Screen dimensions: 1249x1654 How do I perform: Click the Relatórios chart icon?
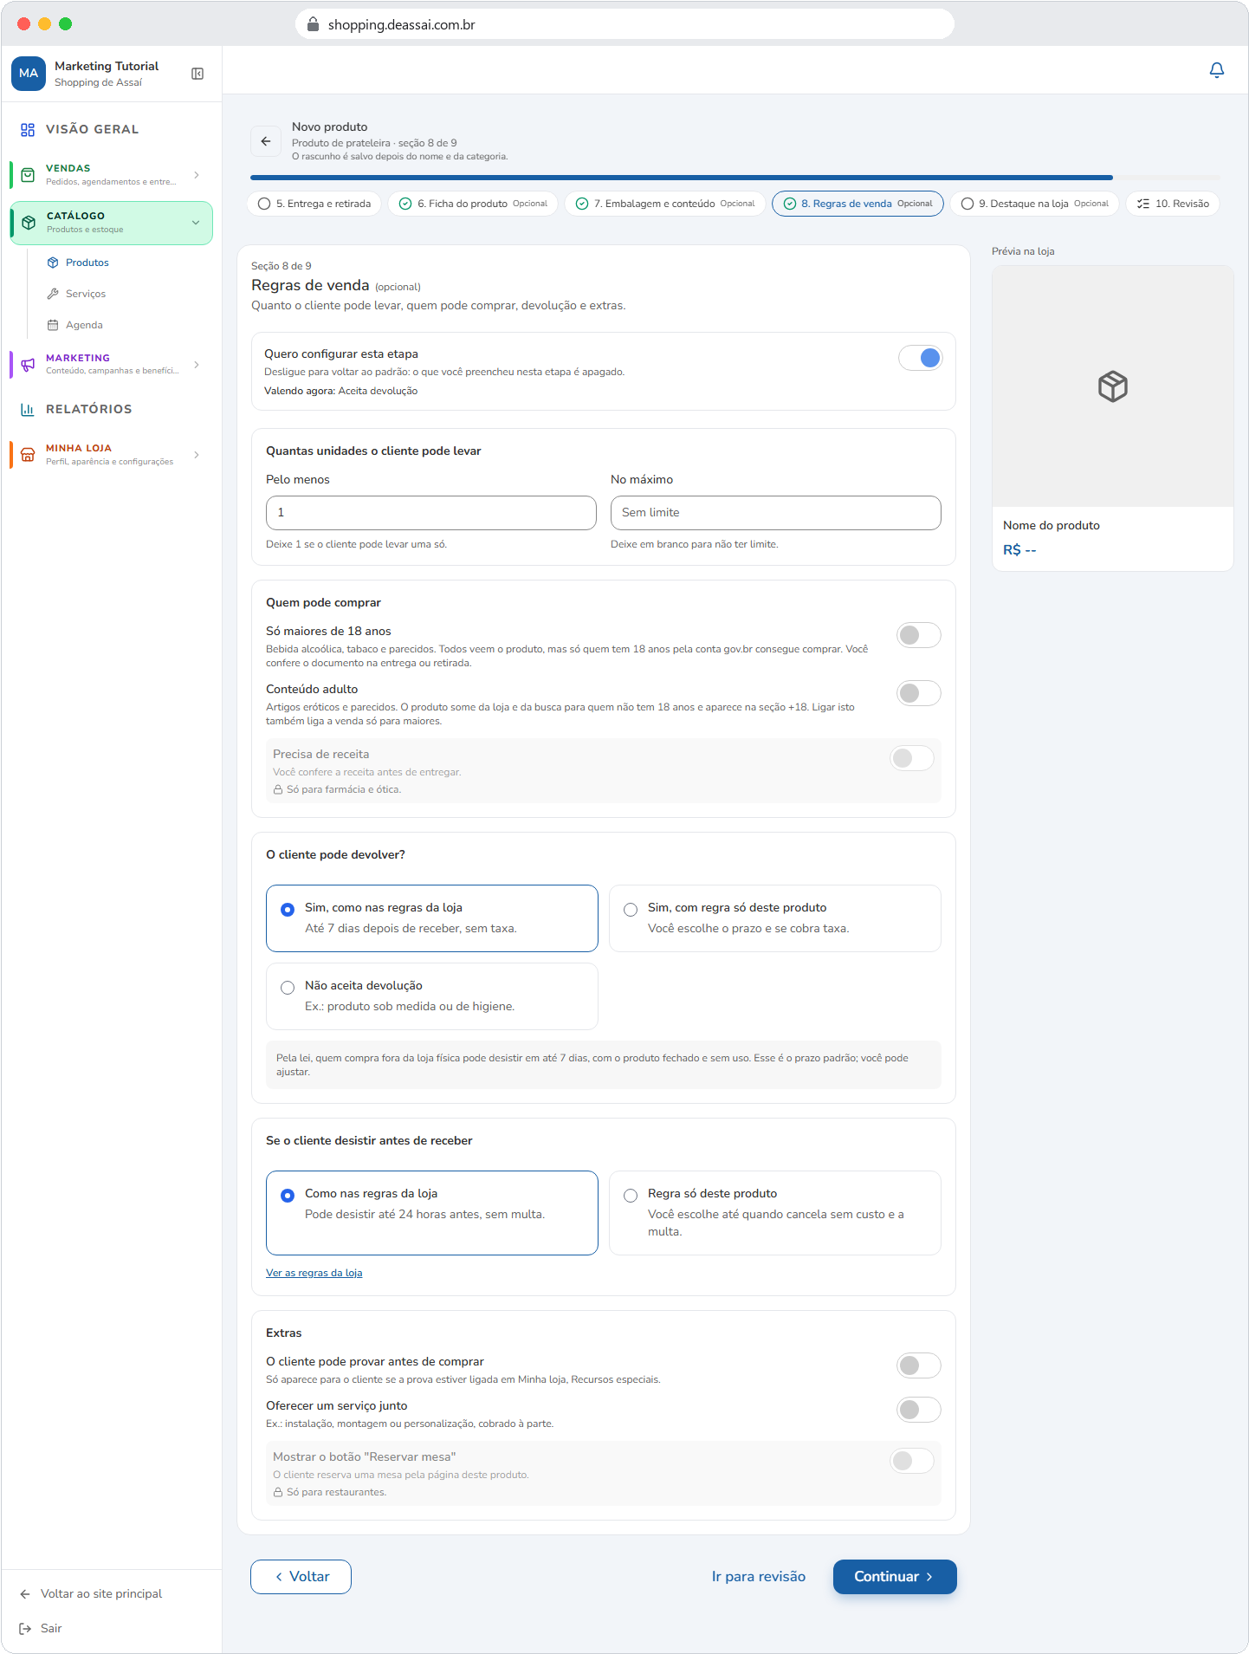click(x=28, y=409)
